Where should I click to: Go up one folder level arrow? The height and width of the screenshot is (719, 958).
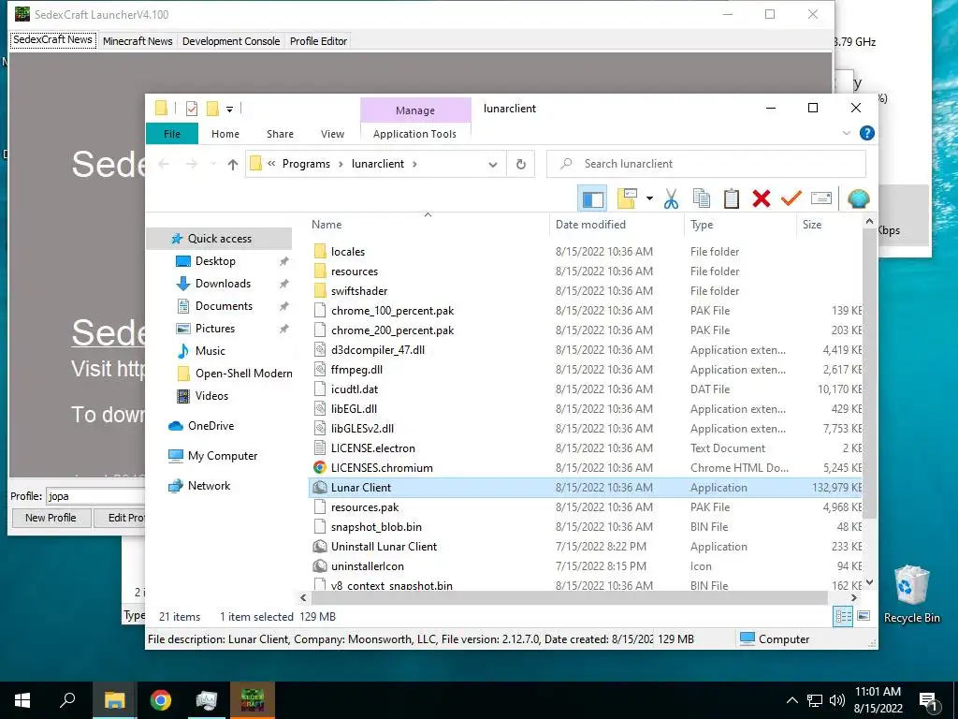click(x=232, y=164)
